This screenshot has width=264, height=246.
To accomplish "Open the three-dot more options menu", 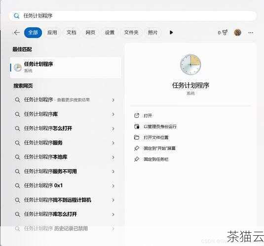I will (x=251, y=32).
